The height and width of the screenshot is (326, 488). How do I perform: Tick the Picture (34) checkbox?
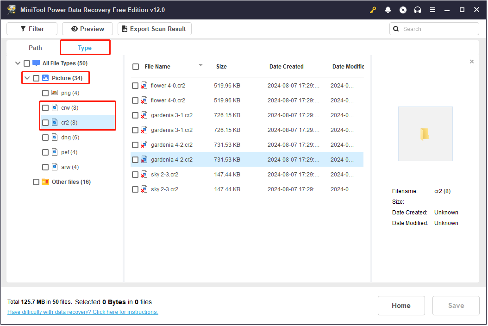[x=36, y=78]
